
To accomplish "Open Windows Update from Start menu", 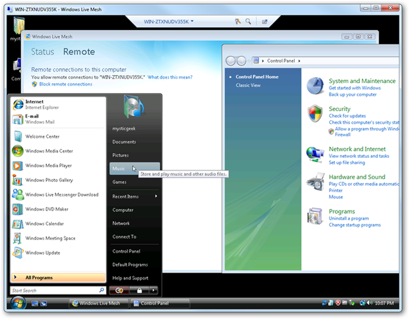I will pos(58,253).
